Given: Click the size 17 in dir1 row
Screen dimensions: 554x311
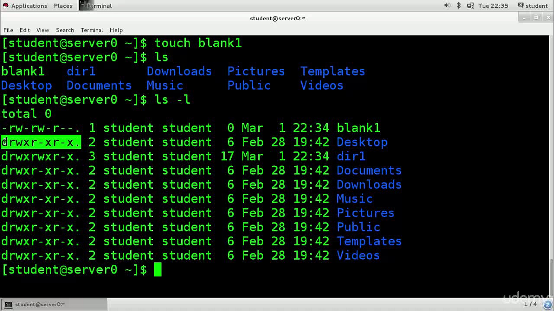Looking at the screenshot, I should point(228,156).
